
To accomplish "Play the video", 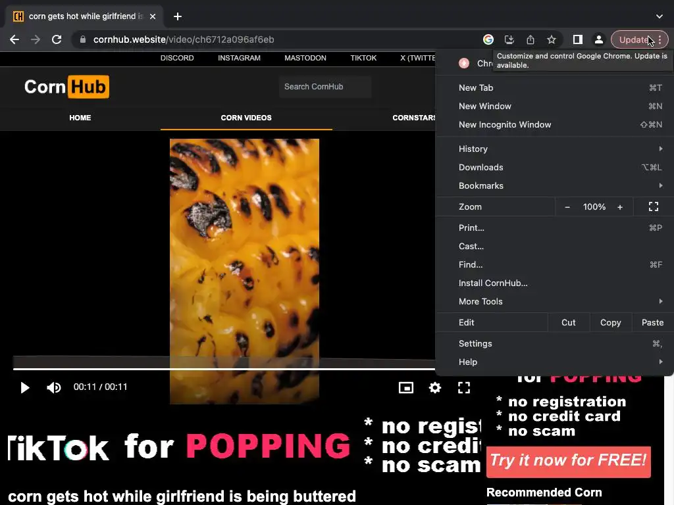I will tap(25, 387).
